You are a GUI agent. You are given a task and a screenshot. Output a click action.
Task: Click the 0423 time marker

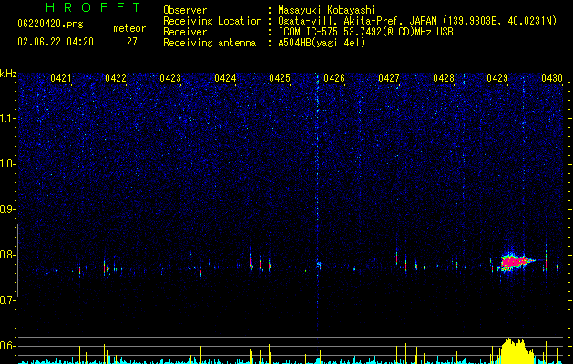(x=170, y=78)
